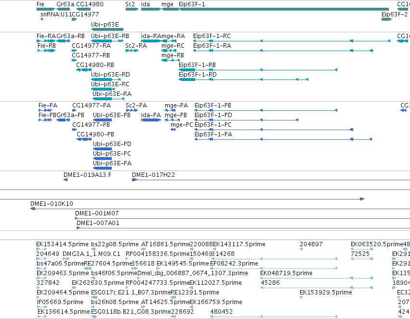The image size is (410, 319).
Task: Select the Ubi-p63E gene bar
Action: tap(107, 29)
